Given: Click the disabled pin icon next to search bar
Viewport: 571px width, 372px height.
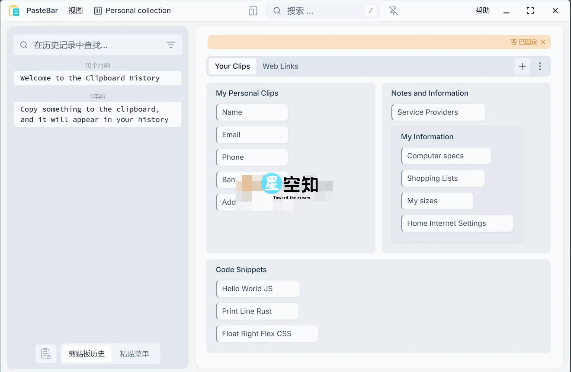Looking at the screenshot, I should 393,10.
